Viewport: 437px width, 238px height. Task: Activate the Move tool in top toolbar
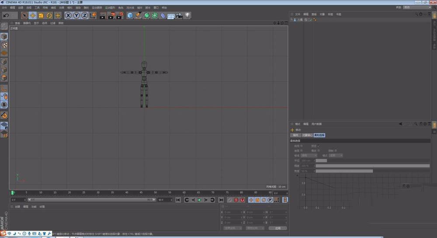pos(33,16)
